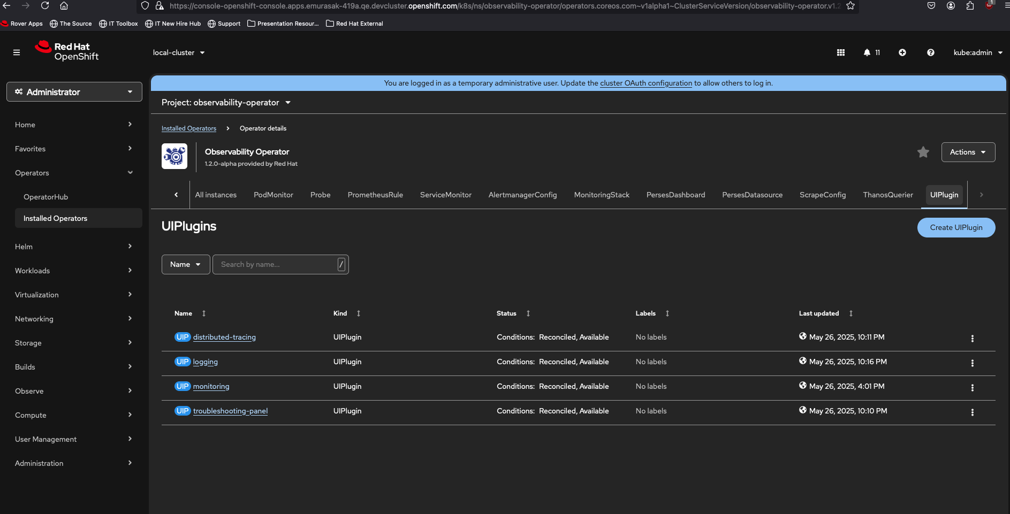Viewport: 1010px width, 514px height.
Task: Open the logging UIPlugin link
Action: point(205,362)
